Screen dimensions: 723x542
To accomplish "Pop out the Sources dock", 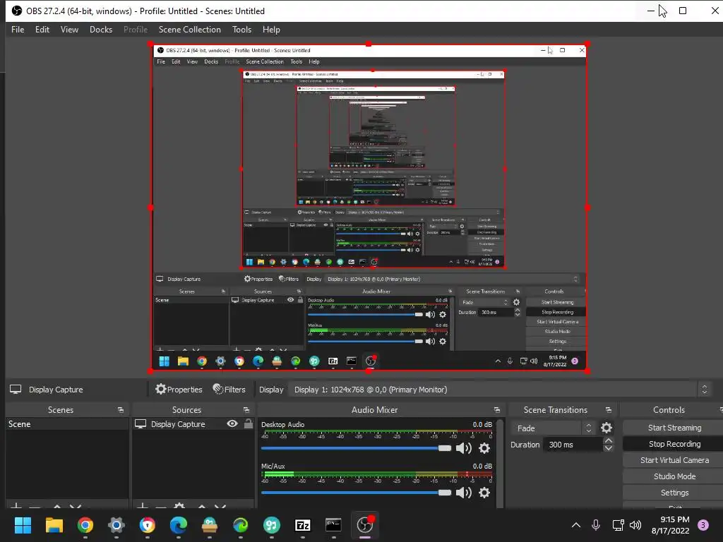I will [246, 410].
